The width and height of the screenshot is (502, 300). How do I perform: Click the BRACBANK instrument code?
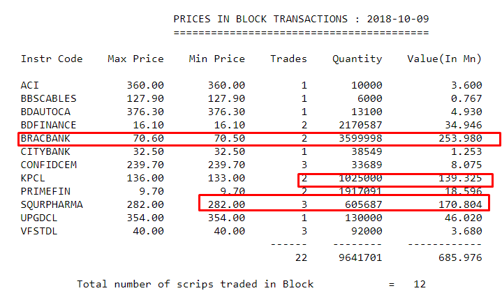45,138
